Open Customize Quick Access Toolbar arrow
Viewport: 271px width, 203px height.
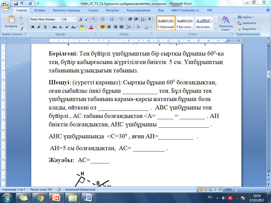[38, 3]
